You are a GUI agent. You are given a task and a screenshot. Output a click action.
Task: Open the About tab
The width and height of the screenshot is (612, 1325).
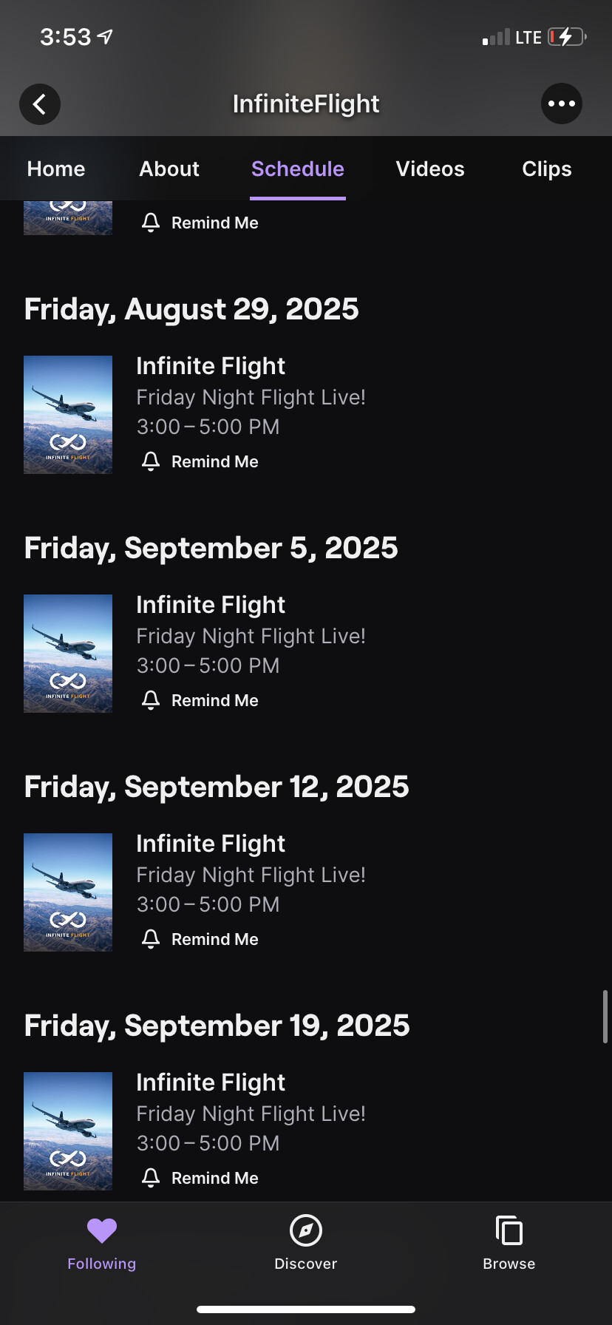click(x=169, y=169)
